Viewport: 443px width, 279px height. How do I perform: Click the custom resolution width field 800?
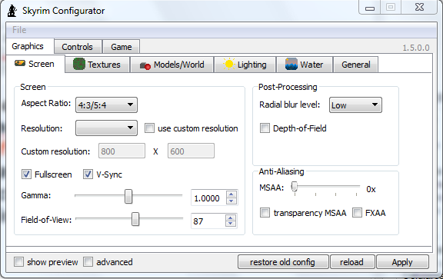122,151
